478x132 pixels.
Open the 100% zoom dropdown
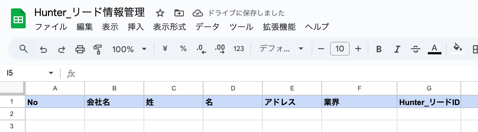(x=129, y=49)
